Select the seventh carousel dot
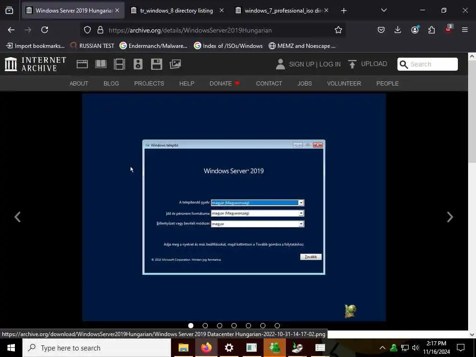Screen dimensions: 476x357 coord(277,325)
